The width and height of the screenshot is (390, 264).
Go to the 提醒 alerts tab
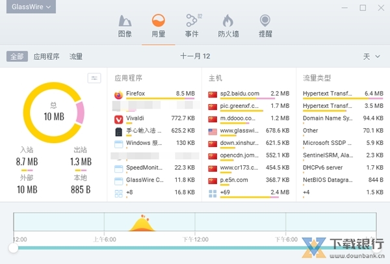265,26
